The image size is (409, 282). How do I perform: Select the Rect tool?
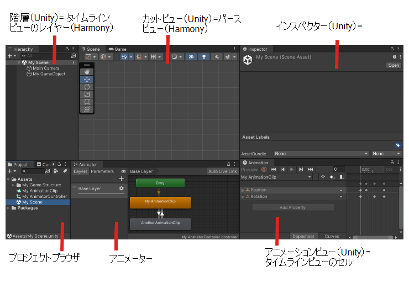[x=87, y=102]
